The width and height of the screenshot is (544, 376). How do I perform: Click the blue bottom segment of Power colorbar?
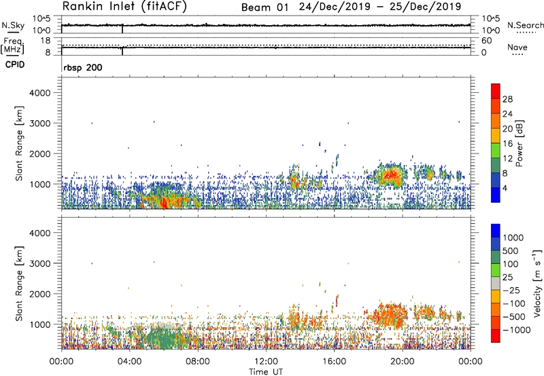click(496, 195)
